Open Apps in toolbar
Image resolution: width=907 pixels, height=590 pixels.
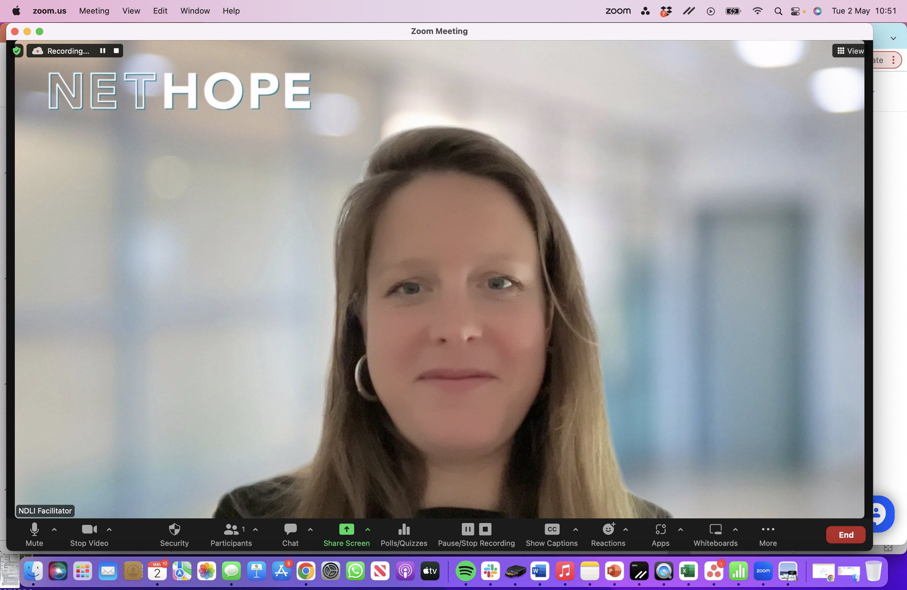660,529
